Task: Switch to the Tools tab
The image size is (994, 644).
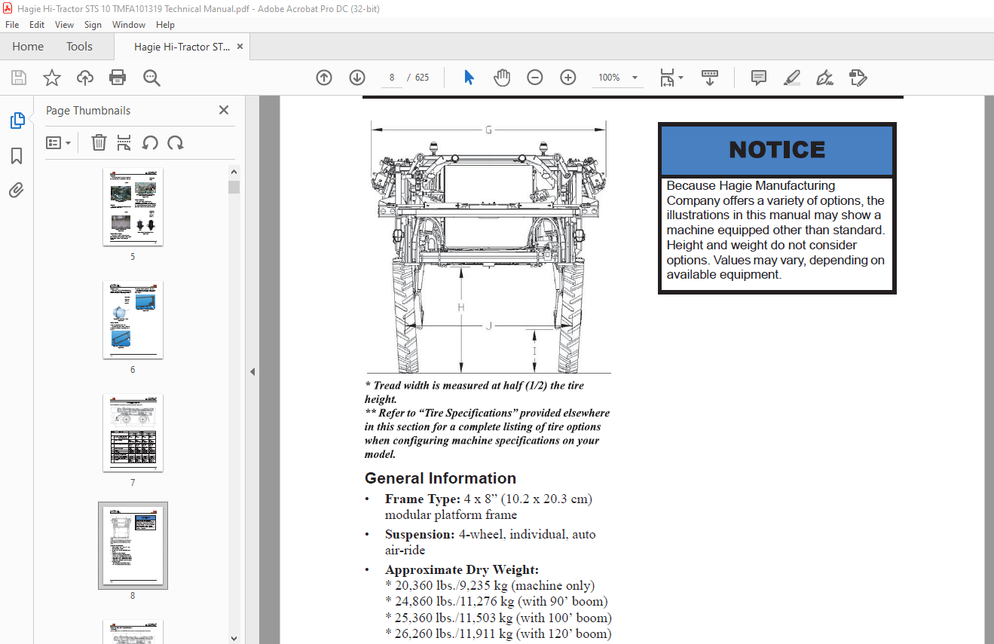Action: 79,47
